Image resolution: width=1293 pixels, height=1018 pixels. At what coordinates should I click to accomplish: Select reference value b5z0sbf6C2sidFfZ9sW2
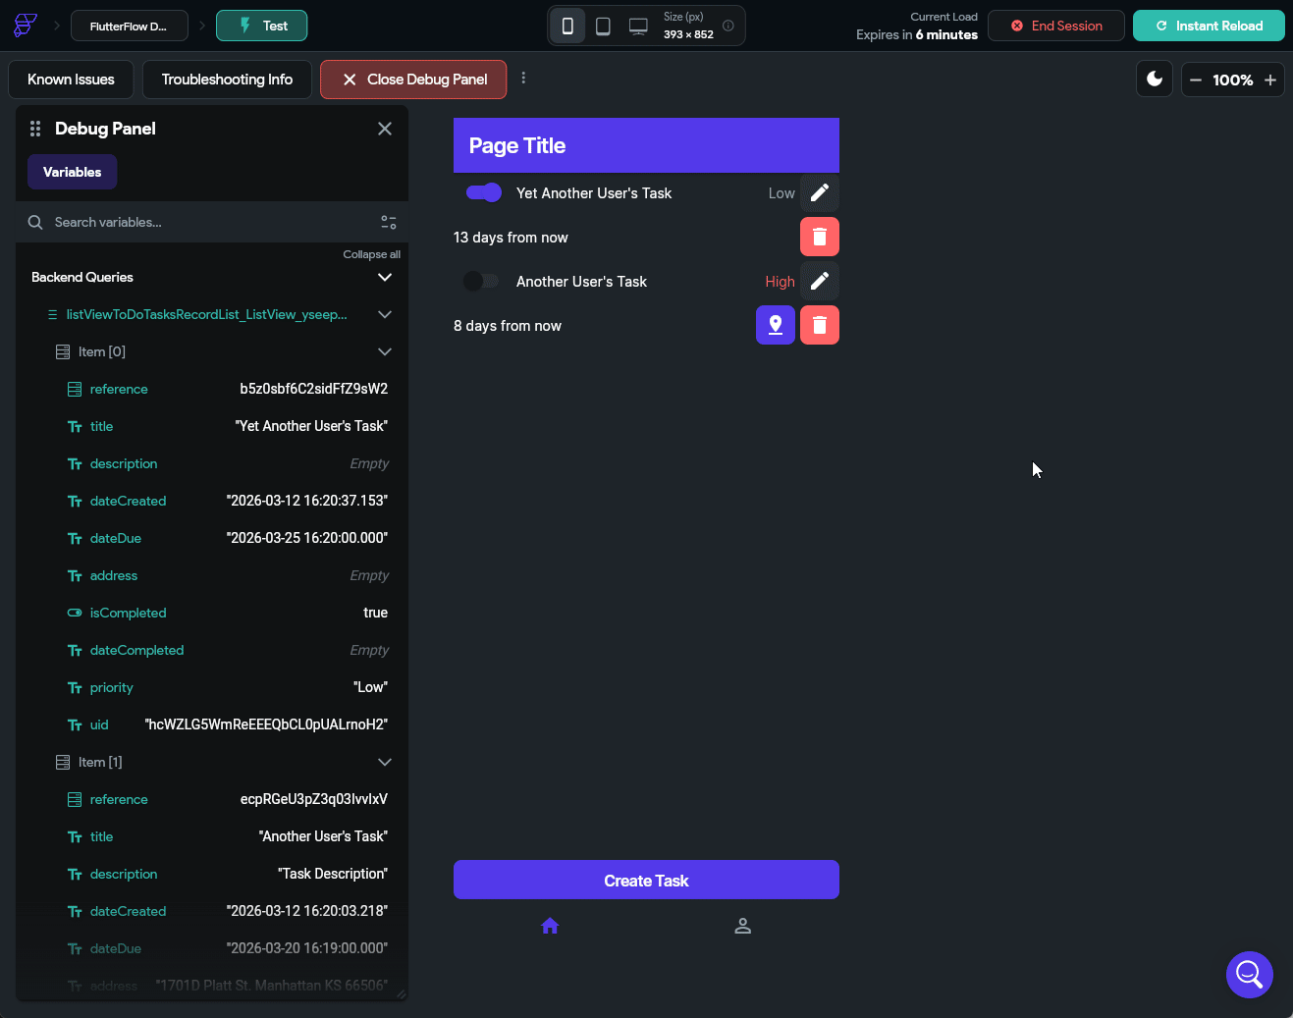[x=314, y=389]
